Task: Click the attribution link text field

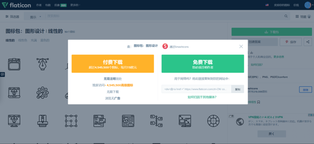Action: pos(197,89)
